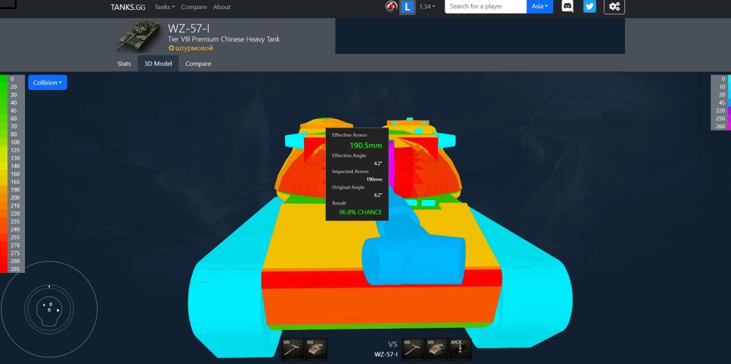The height and width of the screenshot is (364, 731).
Task: Click the WZ-57-I tank thumbnail image
Action: point(139,37)
